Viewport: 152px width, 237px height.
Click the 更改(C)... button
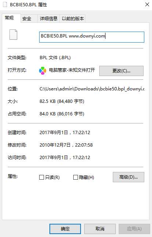[121, 71]
